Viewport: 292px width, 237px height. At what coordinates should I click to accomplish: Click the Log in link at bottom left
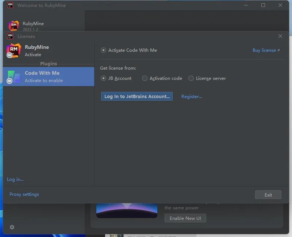[x=15, y=179]
